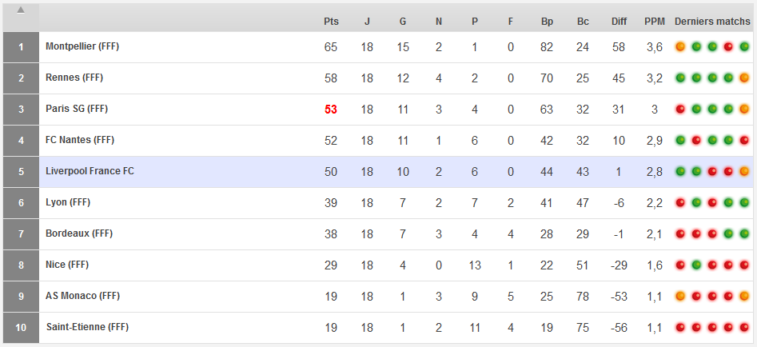Image resolution: width=757 pixels, height=347 pixels.
Task: Click Paris SG's red 53 points value
Action: click(331, 110)
